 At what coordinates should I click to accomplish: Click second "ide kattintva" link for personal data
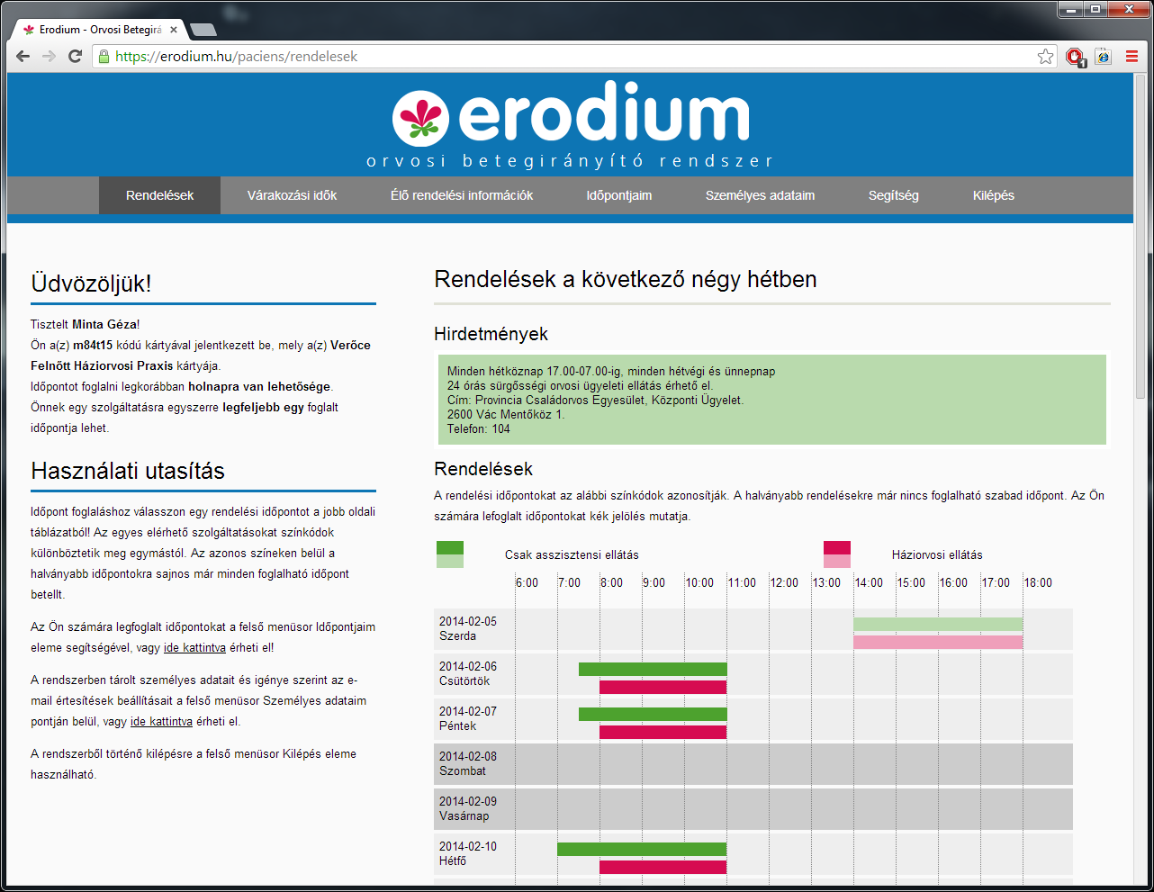(x=161, y=722)
